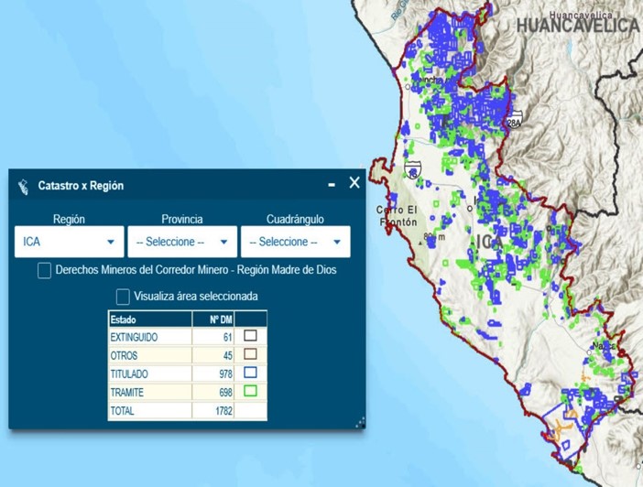Image resolution: width=643 pixels, height=487 pixels.
Task: Close the Catastro x Región panel
Action: coord(354,183)
